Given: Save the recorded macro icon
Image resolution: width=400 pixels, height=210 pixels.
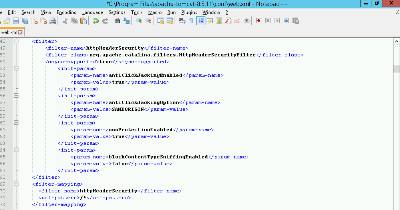Looking at the screenshot, I should (x=296, y=21).
